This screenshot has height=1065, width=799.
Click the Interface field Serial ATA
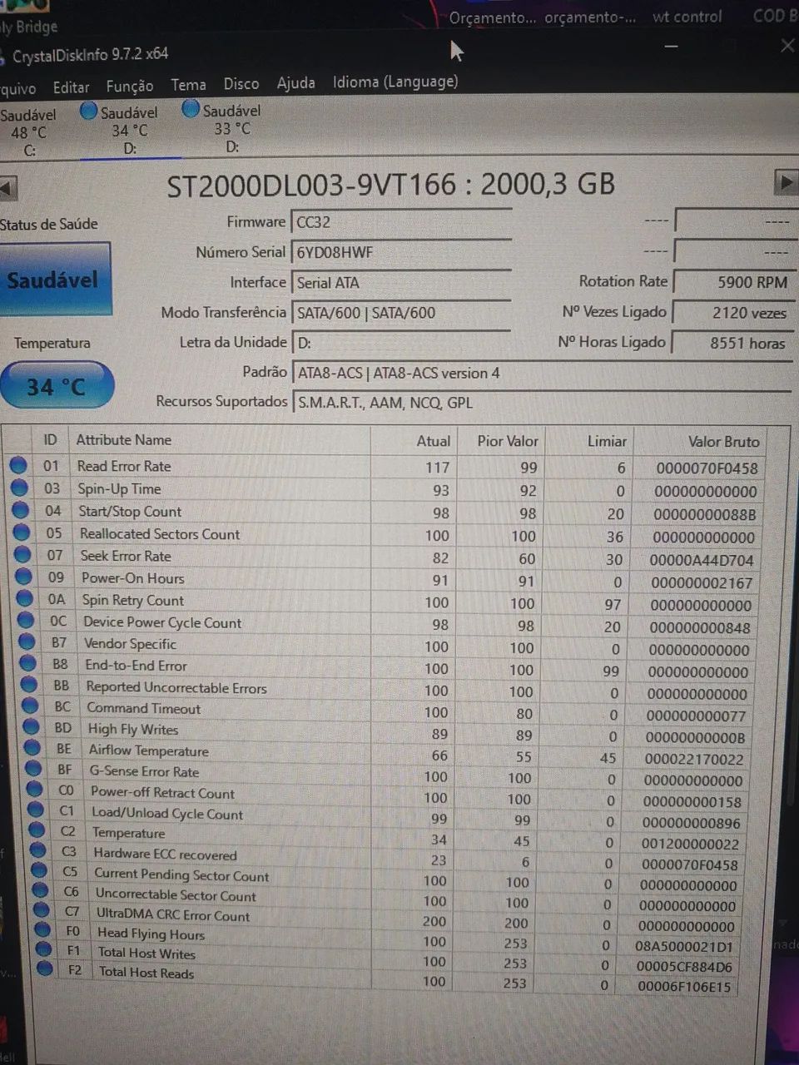(x=400, y=283)
